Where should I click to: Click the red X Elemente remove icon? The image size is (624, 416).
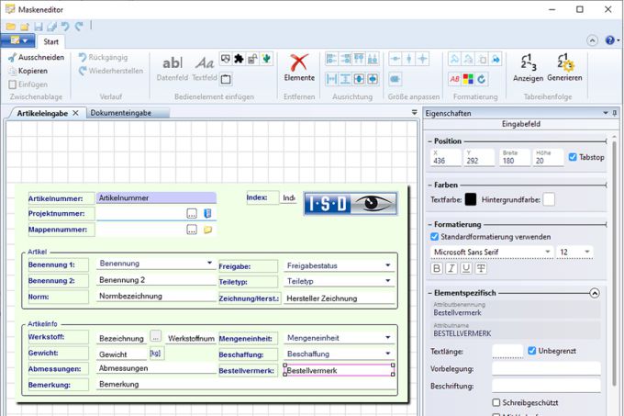298,64
